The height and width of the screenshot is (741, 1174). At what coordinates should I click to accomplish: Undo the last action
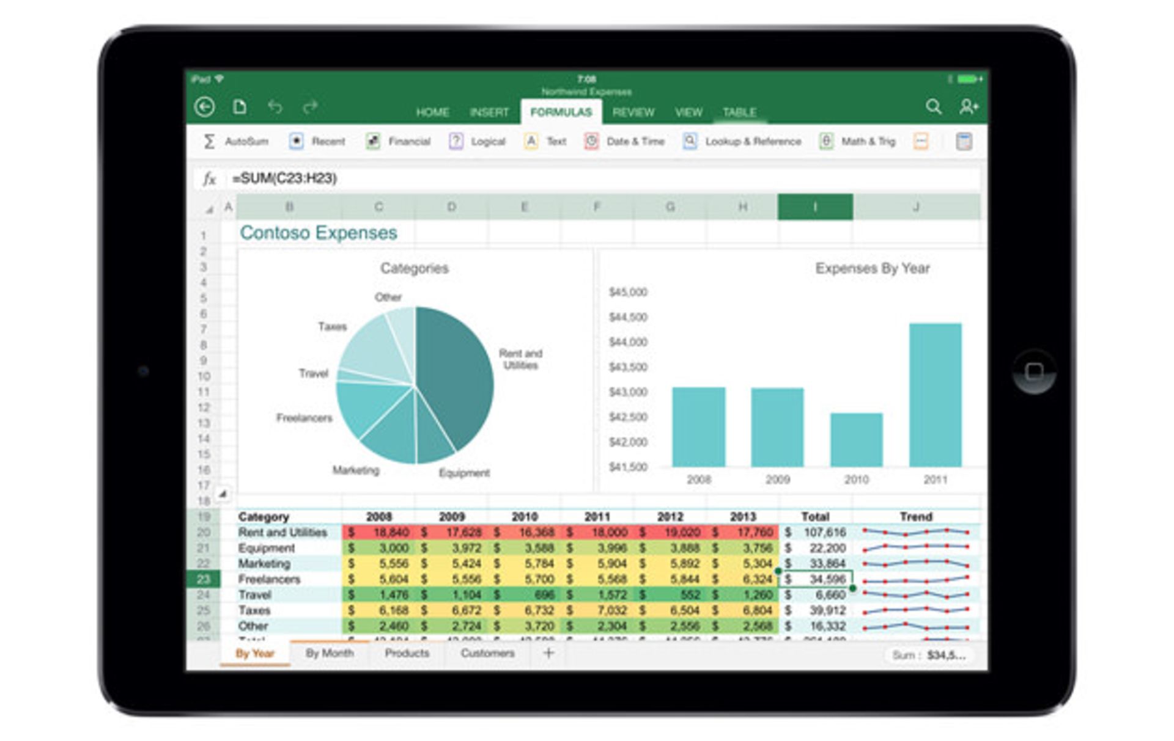coord(276,106)
